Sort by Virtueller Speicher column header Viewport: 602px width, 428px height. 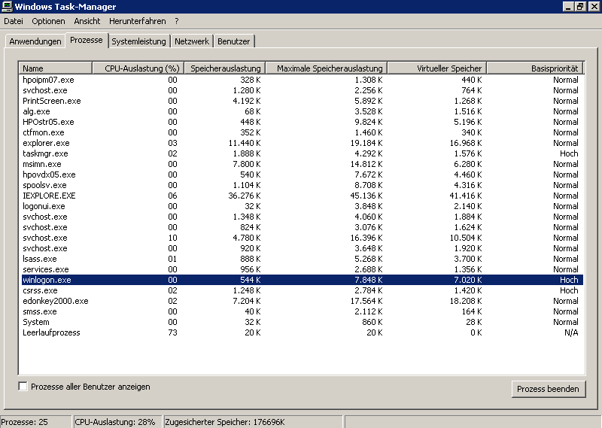click(436, 68)
